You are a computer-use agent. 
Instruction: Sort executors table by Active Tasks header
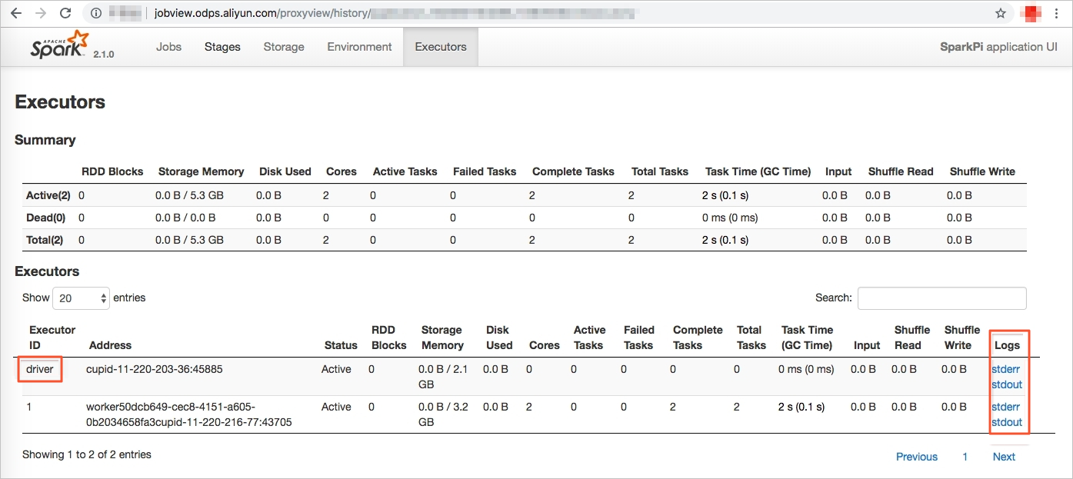coord(589,338)
